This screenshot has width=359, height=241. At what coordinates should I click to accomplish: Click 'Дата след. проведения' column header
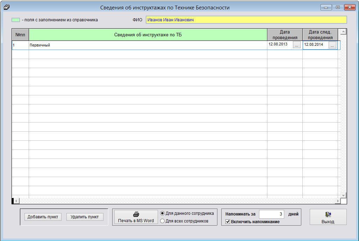pyautogui.click(x=320, y=35)
